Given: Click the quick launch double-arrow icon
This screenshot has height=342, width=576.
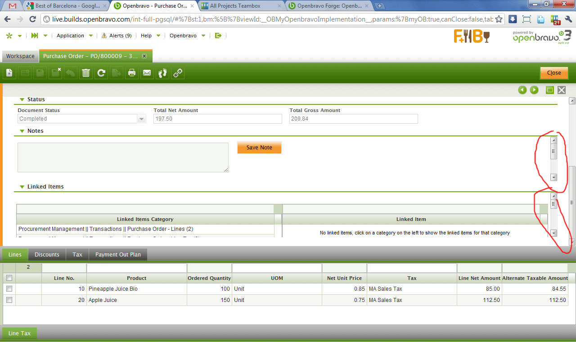Looking at the screenshot, I should (x=35, y=36).
